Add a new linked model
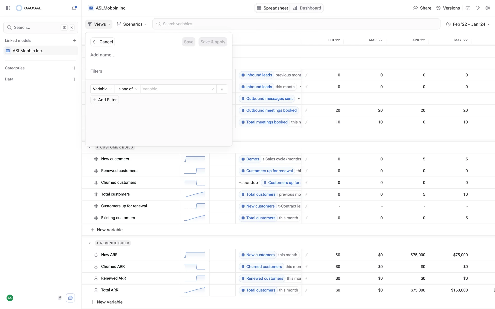Viewport: 495px width, 309px height. pyautogui.click(x=74, y=40)
